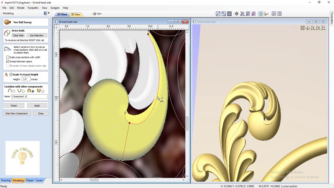Toggle the grid display icon in toolbar
This screenshot has width=334, height=188.
point(229,14)
